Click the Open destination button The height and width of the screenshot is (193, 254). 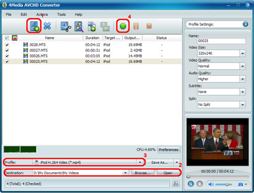click(x=168, y=173)
